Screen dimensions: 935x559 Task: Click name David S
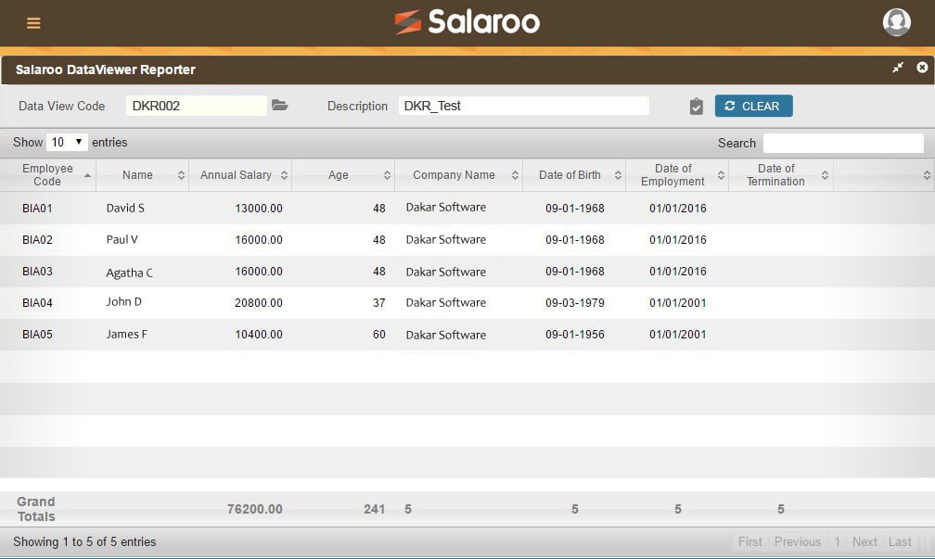point(125,208)
